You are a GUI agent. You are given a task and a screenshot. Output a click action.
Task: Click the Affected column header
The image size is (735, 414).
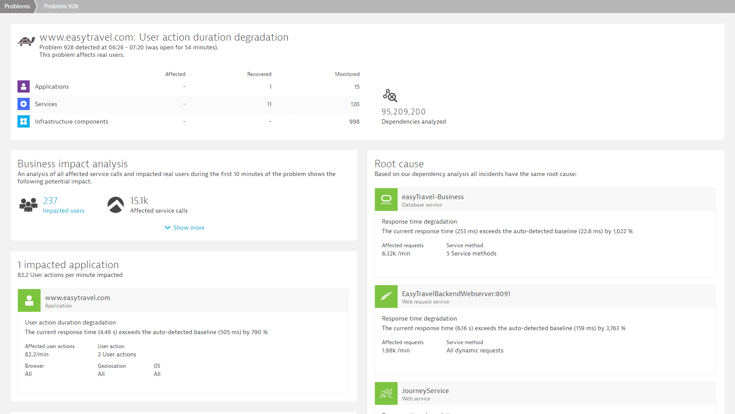(175, 74)
